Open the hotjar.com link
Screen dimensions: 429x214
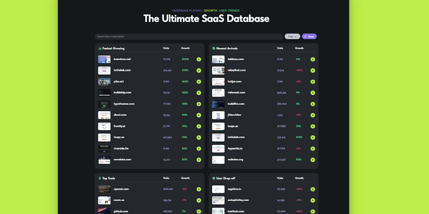pyautogui.click(x=235, y=82)
